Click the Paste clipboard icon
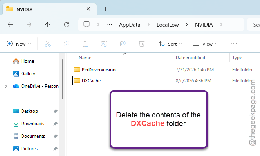 (85, 44)
